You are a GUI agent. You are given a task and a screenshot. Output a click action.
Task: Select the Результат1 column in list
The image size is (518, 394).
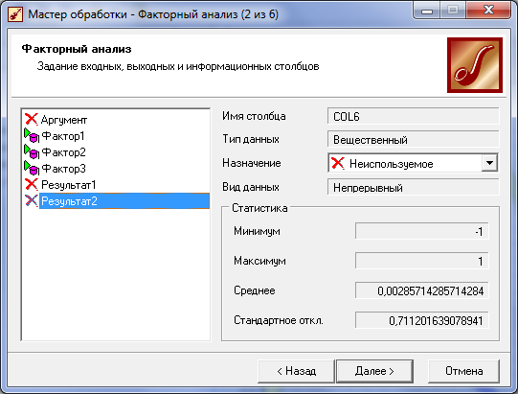68,185
